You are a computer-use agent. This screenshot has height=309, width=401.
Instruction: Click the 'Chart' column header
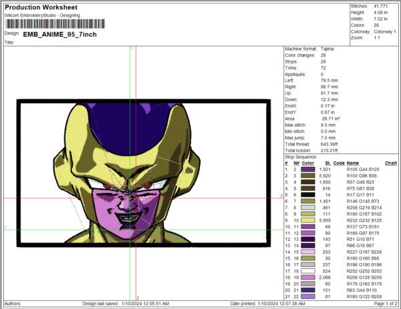[x=391, y=163]
